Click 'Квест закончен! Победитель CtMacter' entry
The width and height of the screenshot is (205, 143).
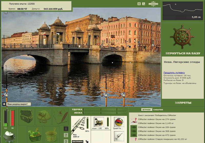157,115
